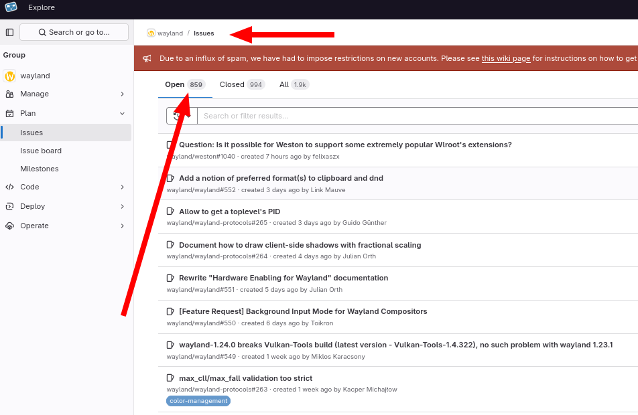638x415 pixels.
Task: Open 'Add a notion of preferred format(s)' issue
Action: 281,178
